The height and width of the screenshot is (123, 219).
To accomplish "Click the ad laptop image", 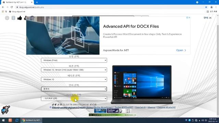I will [63, 36].
